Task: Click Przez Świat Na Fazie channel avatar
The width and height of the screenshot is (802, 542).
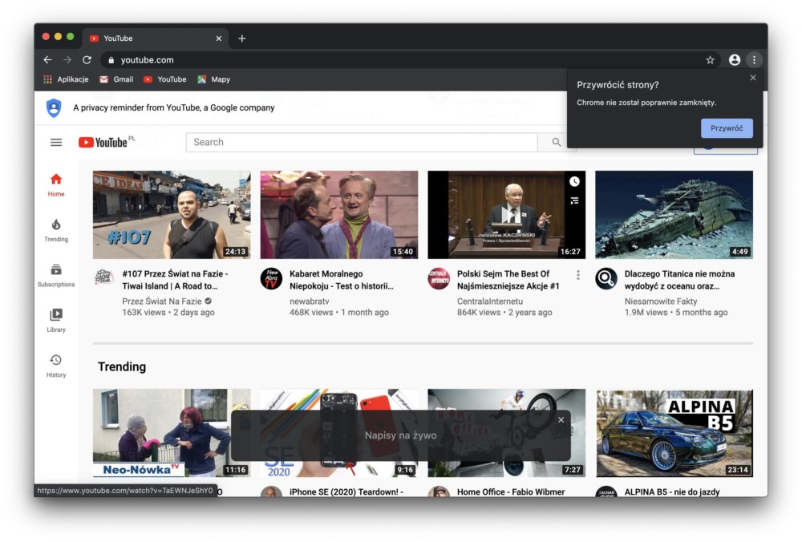Action: (x=104, y=279)
